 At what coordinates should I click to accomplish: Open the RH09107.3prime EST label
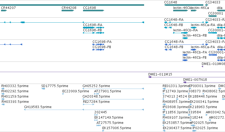[176, 118]
